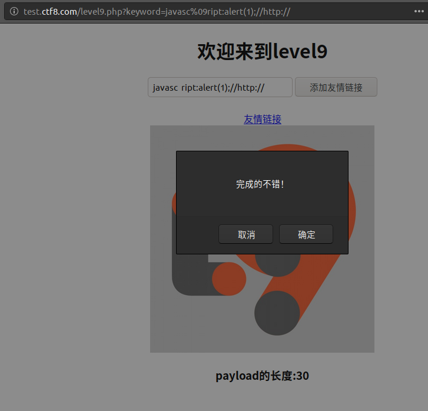
Task: Click the URL text in the address bar
Action: [157, 12]
